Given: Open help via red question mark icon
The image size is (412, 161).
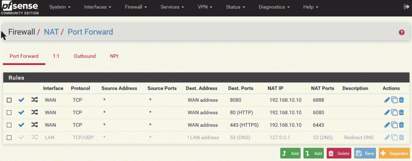Looking at the screenshot, I should [x=401, y=32].
